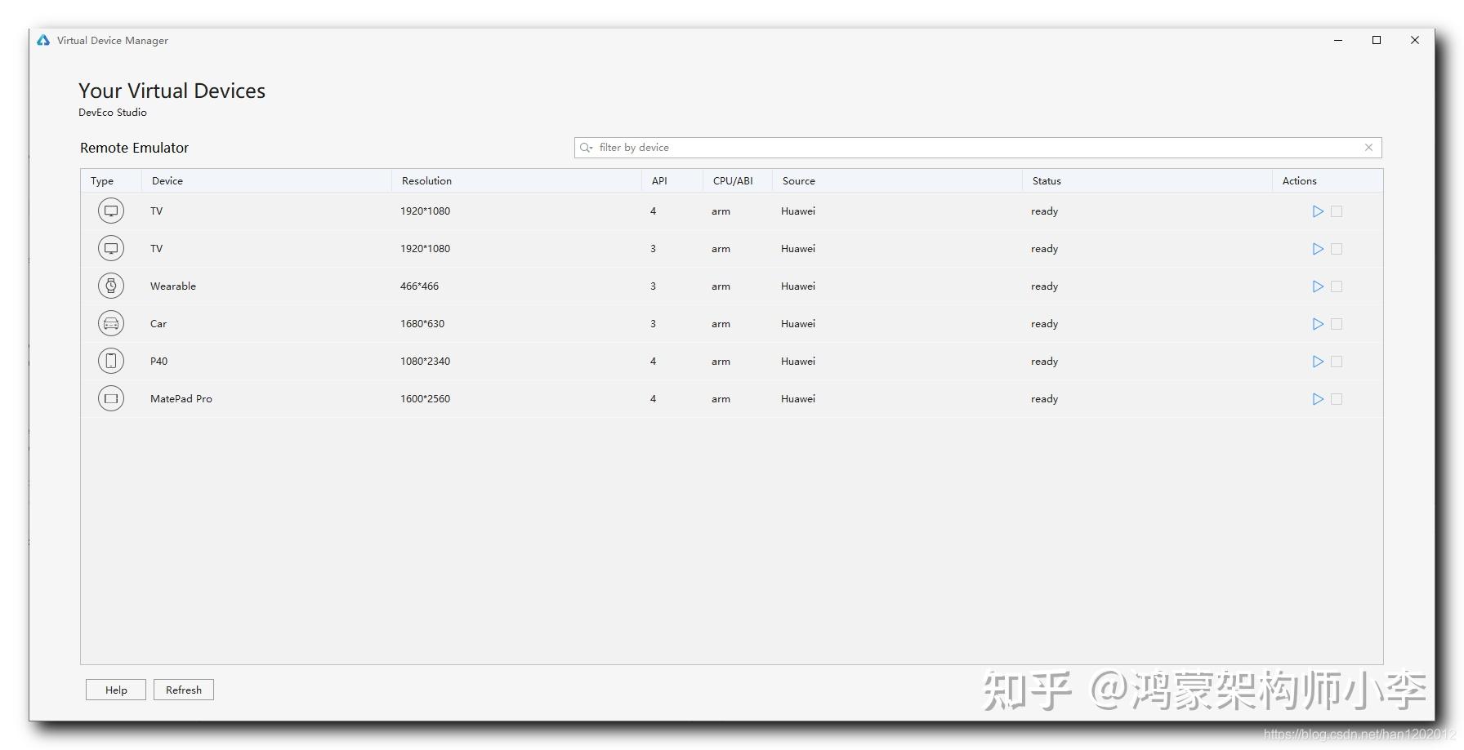Screen dimensions: 1464x750
Task: Click ready status in Wearable row
Action: [1044, 286]
